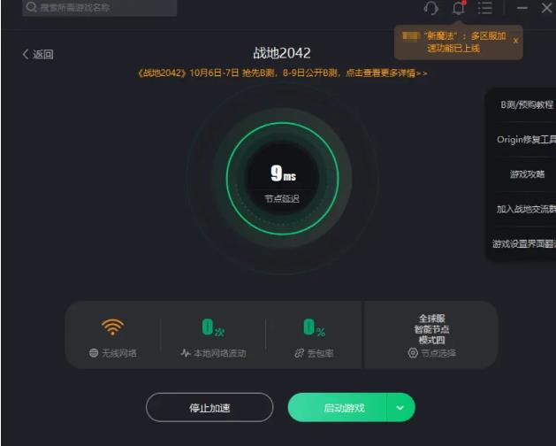
Task: Click the 启动游戏 button
Action: click(337, 407)
